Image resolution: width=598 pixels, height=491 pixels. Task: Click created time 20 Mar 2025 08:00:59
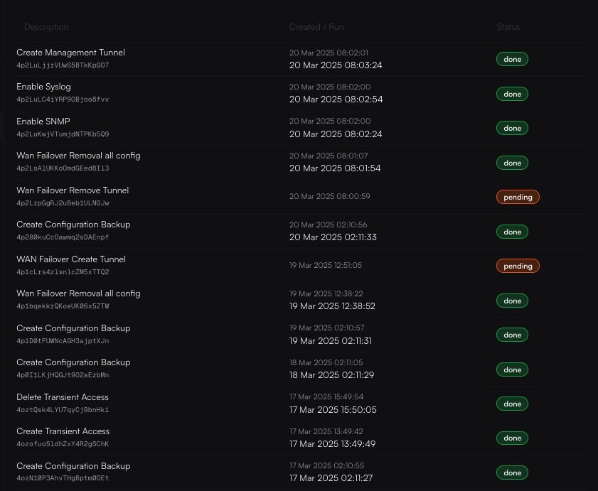[329, 196]
